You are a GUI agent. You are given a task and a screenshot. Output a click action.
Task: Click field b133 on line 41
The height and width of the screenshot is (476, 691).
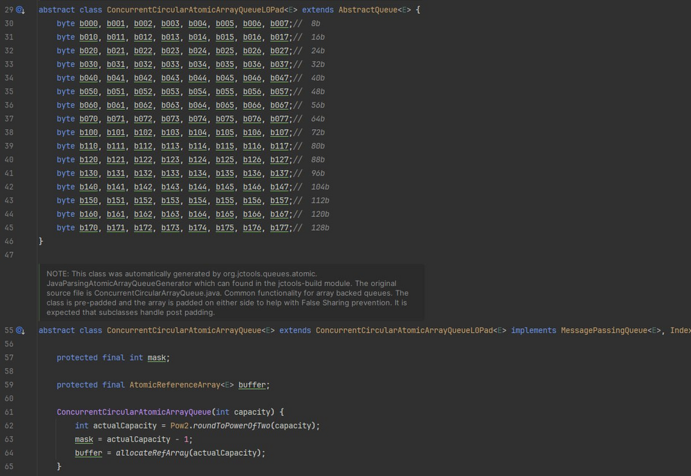[170, 173]
